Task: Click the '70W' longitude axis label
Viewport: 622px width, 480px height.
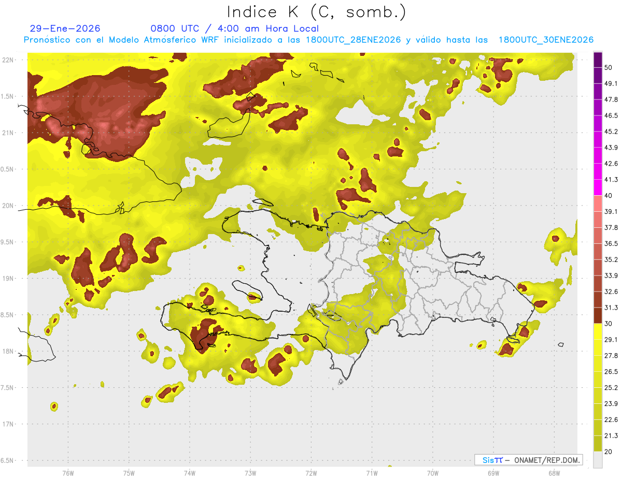Action: point(433,473)
